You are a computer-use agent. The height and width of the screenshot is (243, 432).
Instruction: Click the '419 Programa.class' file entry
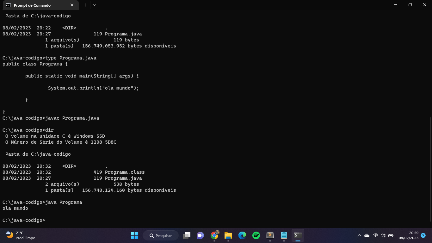pos(119,172)
